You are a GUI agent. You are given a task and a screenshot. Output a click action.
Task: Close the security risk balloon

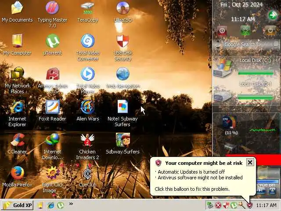[250, 162]
